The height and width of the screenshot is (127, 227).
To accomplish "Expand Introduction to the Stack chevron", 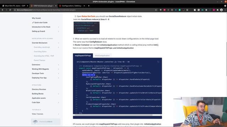I will 59,27.
